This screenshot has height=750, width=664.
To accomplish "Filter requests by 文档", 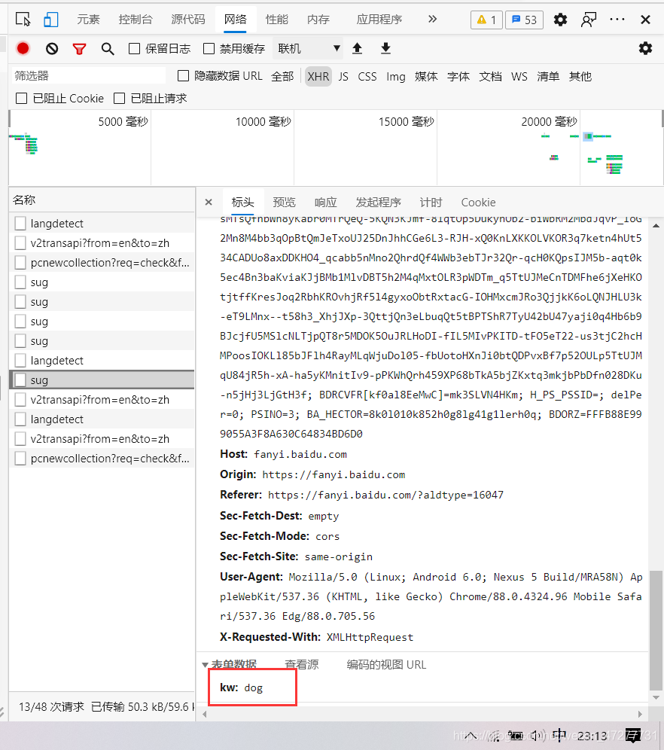I will coord(490,76).
